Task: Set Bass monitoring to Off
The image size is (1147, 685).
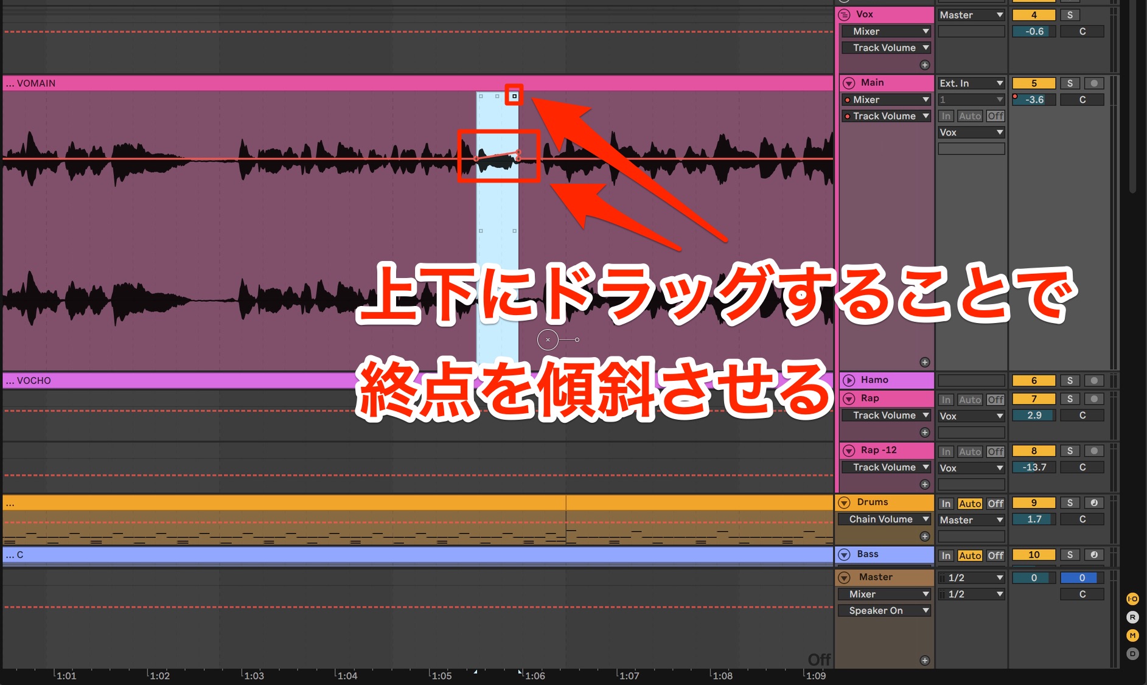Action: click(995, 555)
